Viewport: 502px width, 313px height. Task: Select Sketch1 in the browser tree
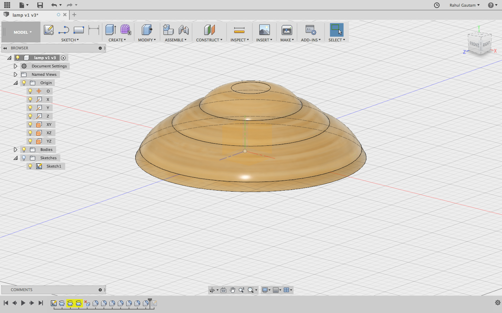[54, 166]
